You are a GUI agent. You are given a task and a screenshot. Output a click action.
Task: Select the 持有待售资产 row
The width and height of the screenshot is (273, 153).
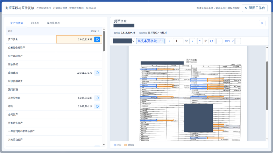point(54,123)
